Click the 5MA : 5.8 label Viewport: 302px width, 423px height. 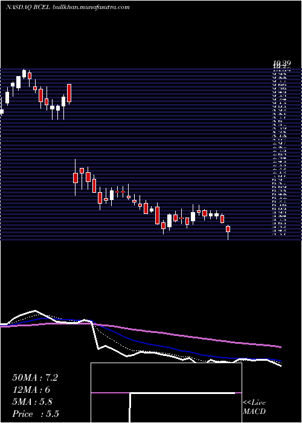[x=33, y=402]
